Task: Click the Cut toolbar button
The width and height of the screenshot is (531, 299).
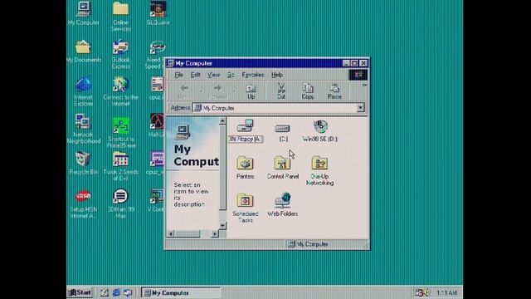Action: [281, 91]
